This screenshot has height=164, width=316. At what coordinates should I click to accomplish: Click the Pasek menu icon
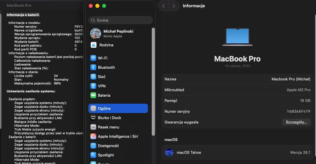(93, 127)
